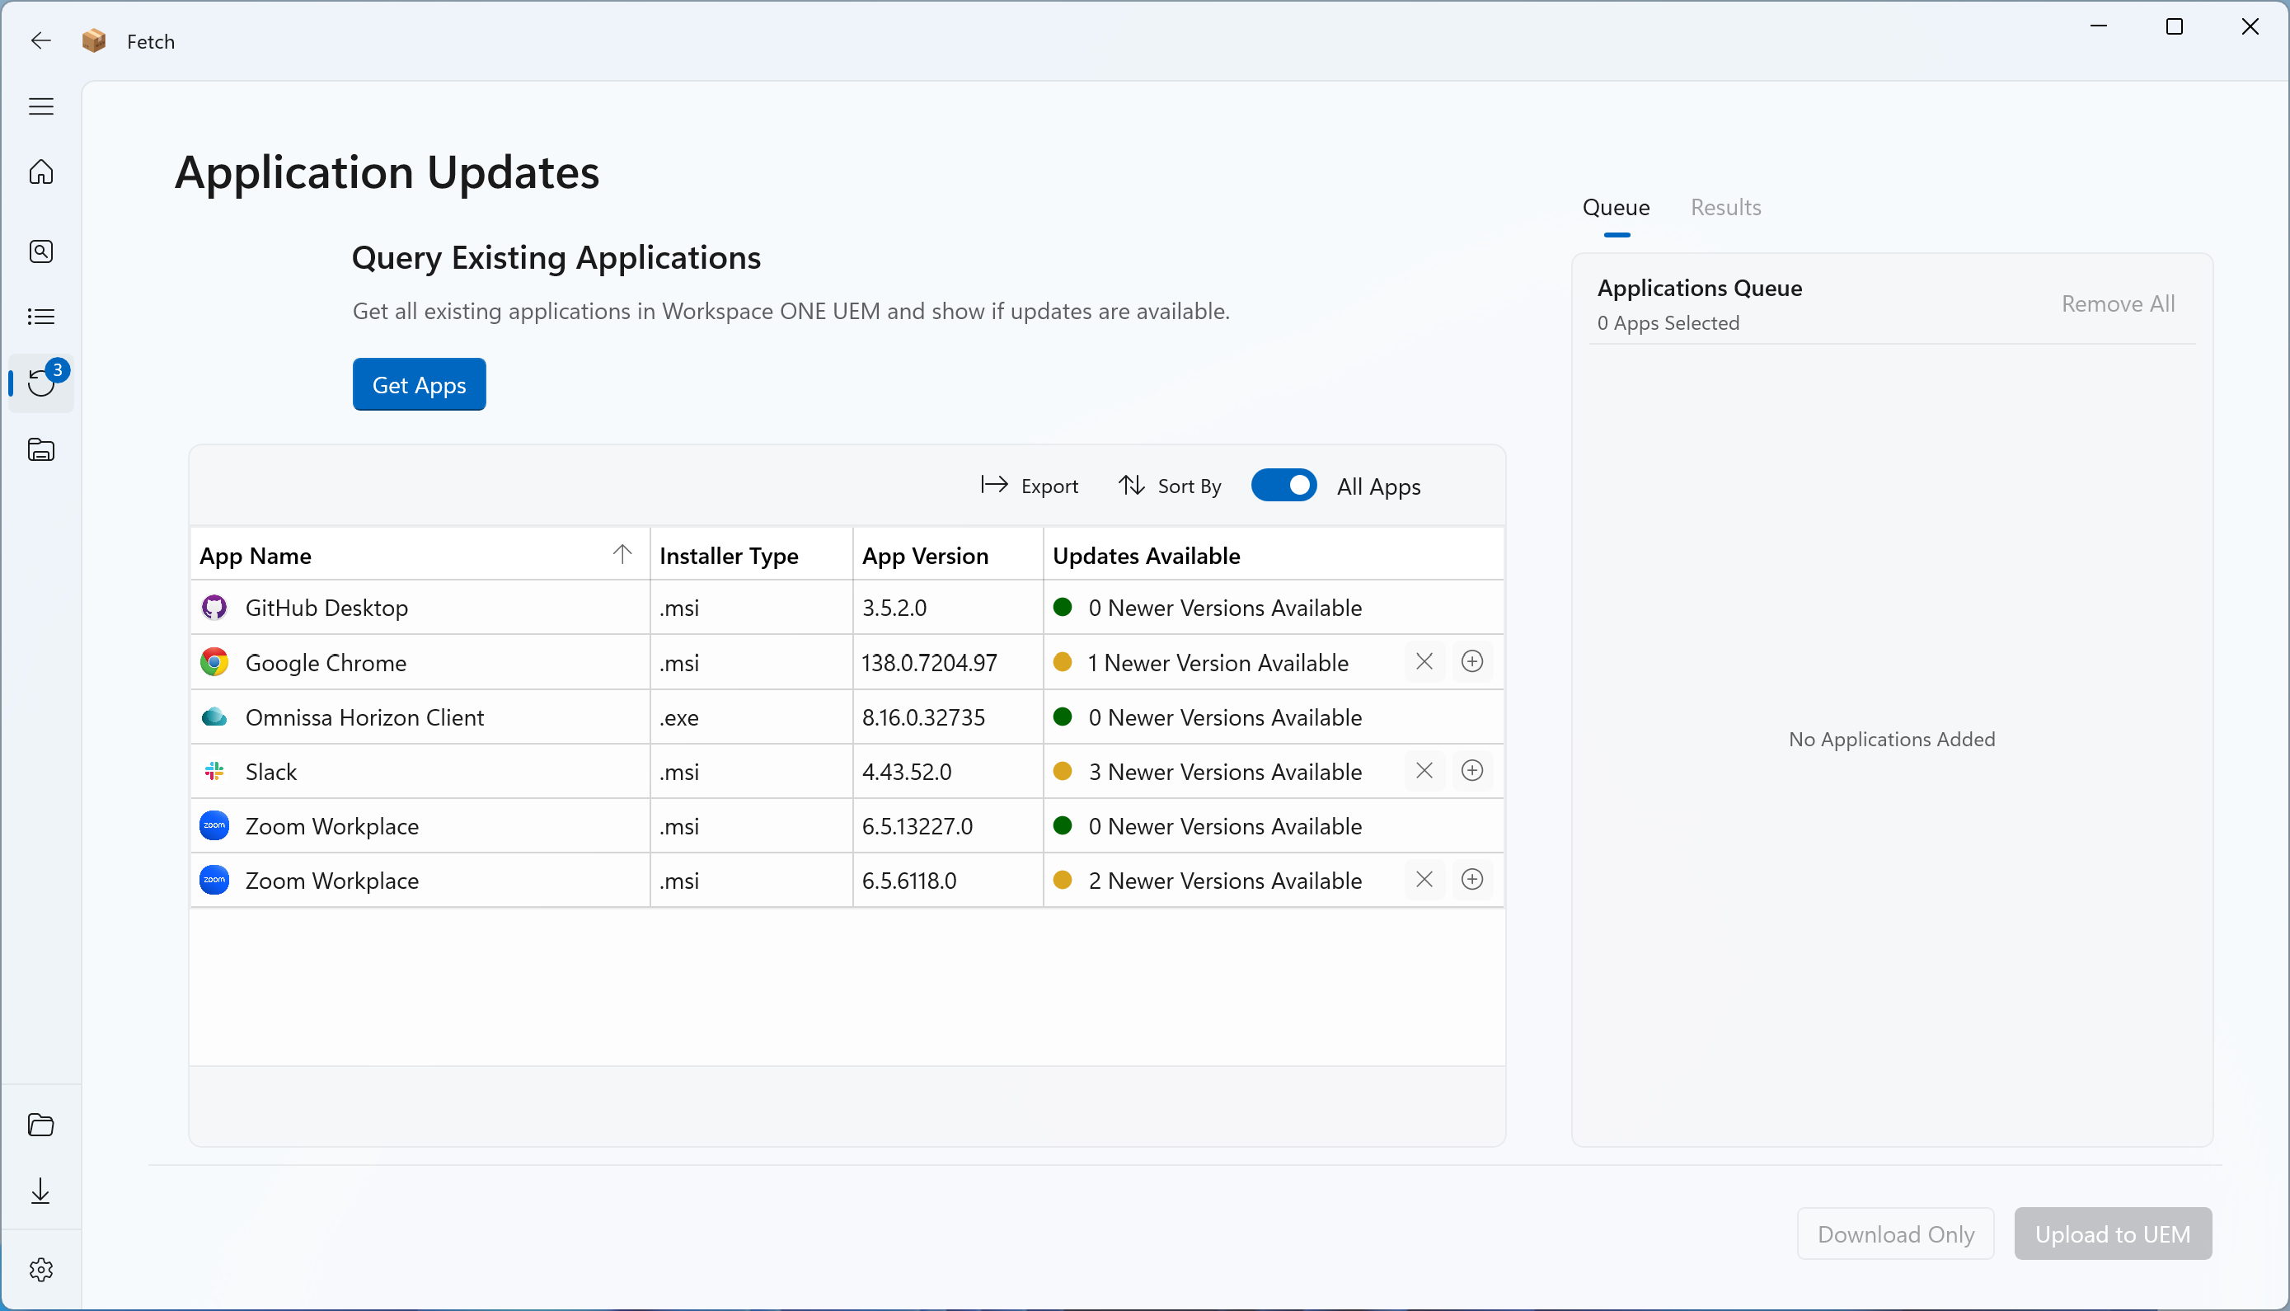
Task: Go to Home in sidebar
Action: point(40,171)
